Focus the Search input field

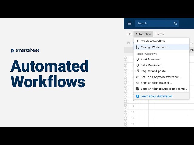point(157,23)
